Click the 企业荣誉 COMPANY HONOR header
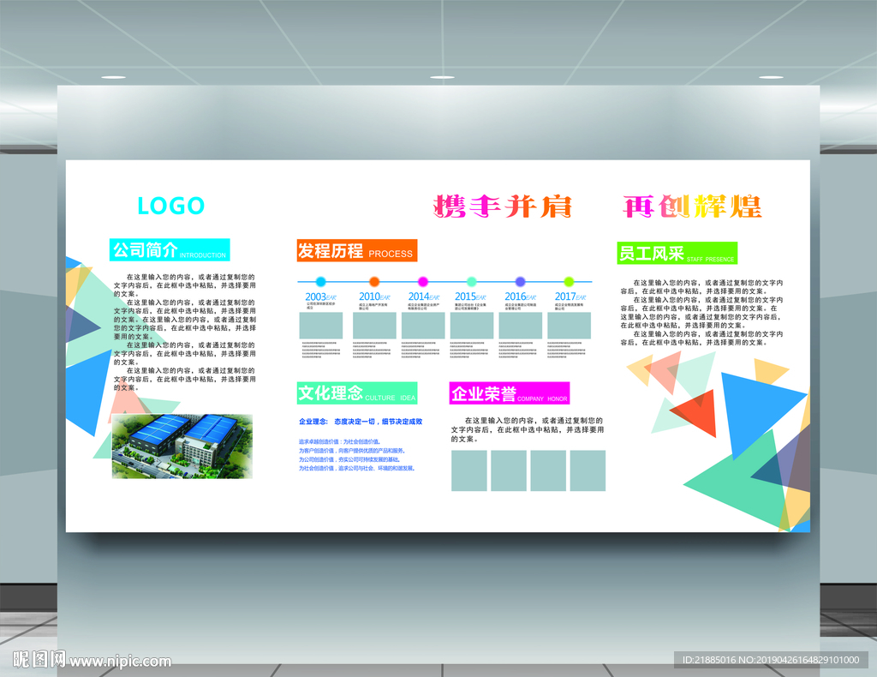 (510, 392)
